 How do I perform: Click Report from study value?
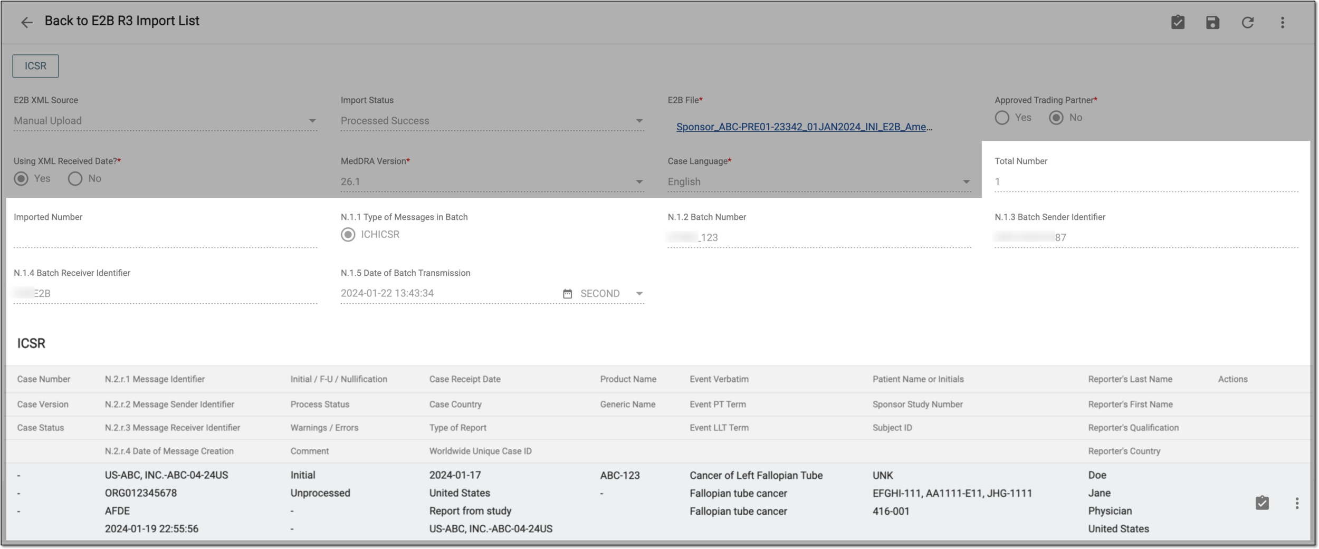click(470, 511)
